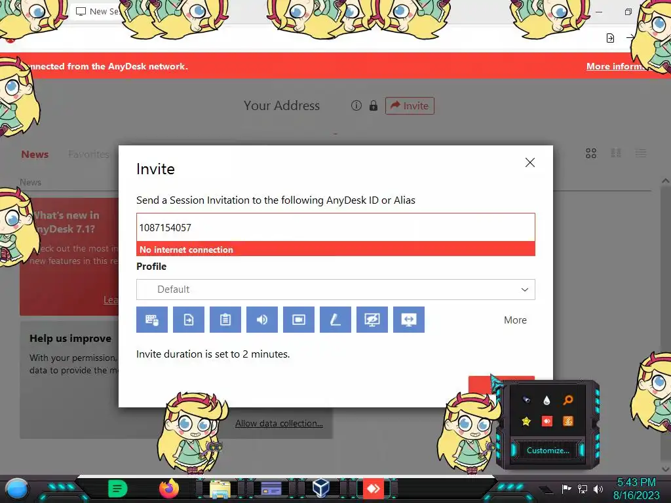Open the More information link in banner

pos(616,66)
